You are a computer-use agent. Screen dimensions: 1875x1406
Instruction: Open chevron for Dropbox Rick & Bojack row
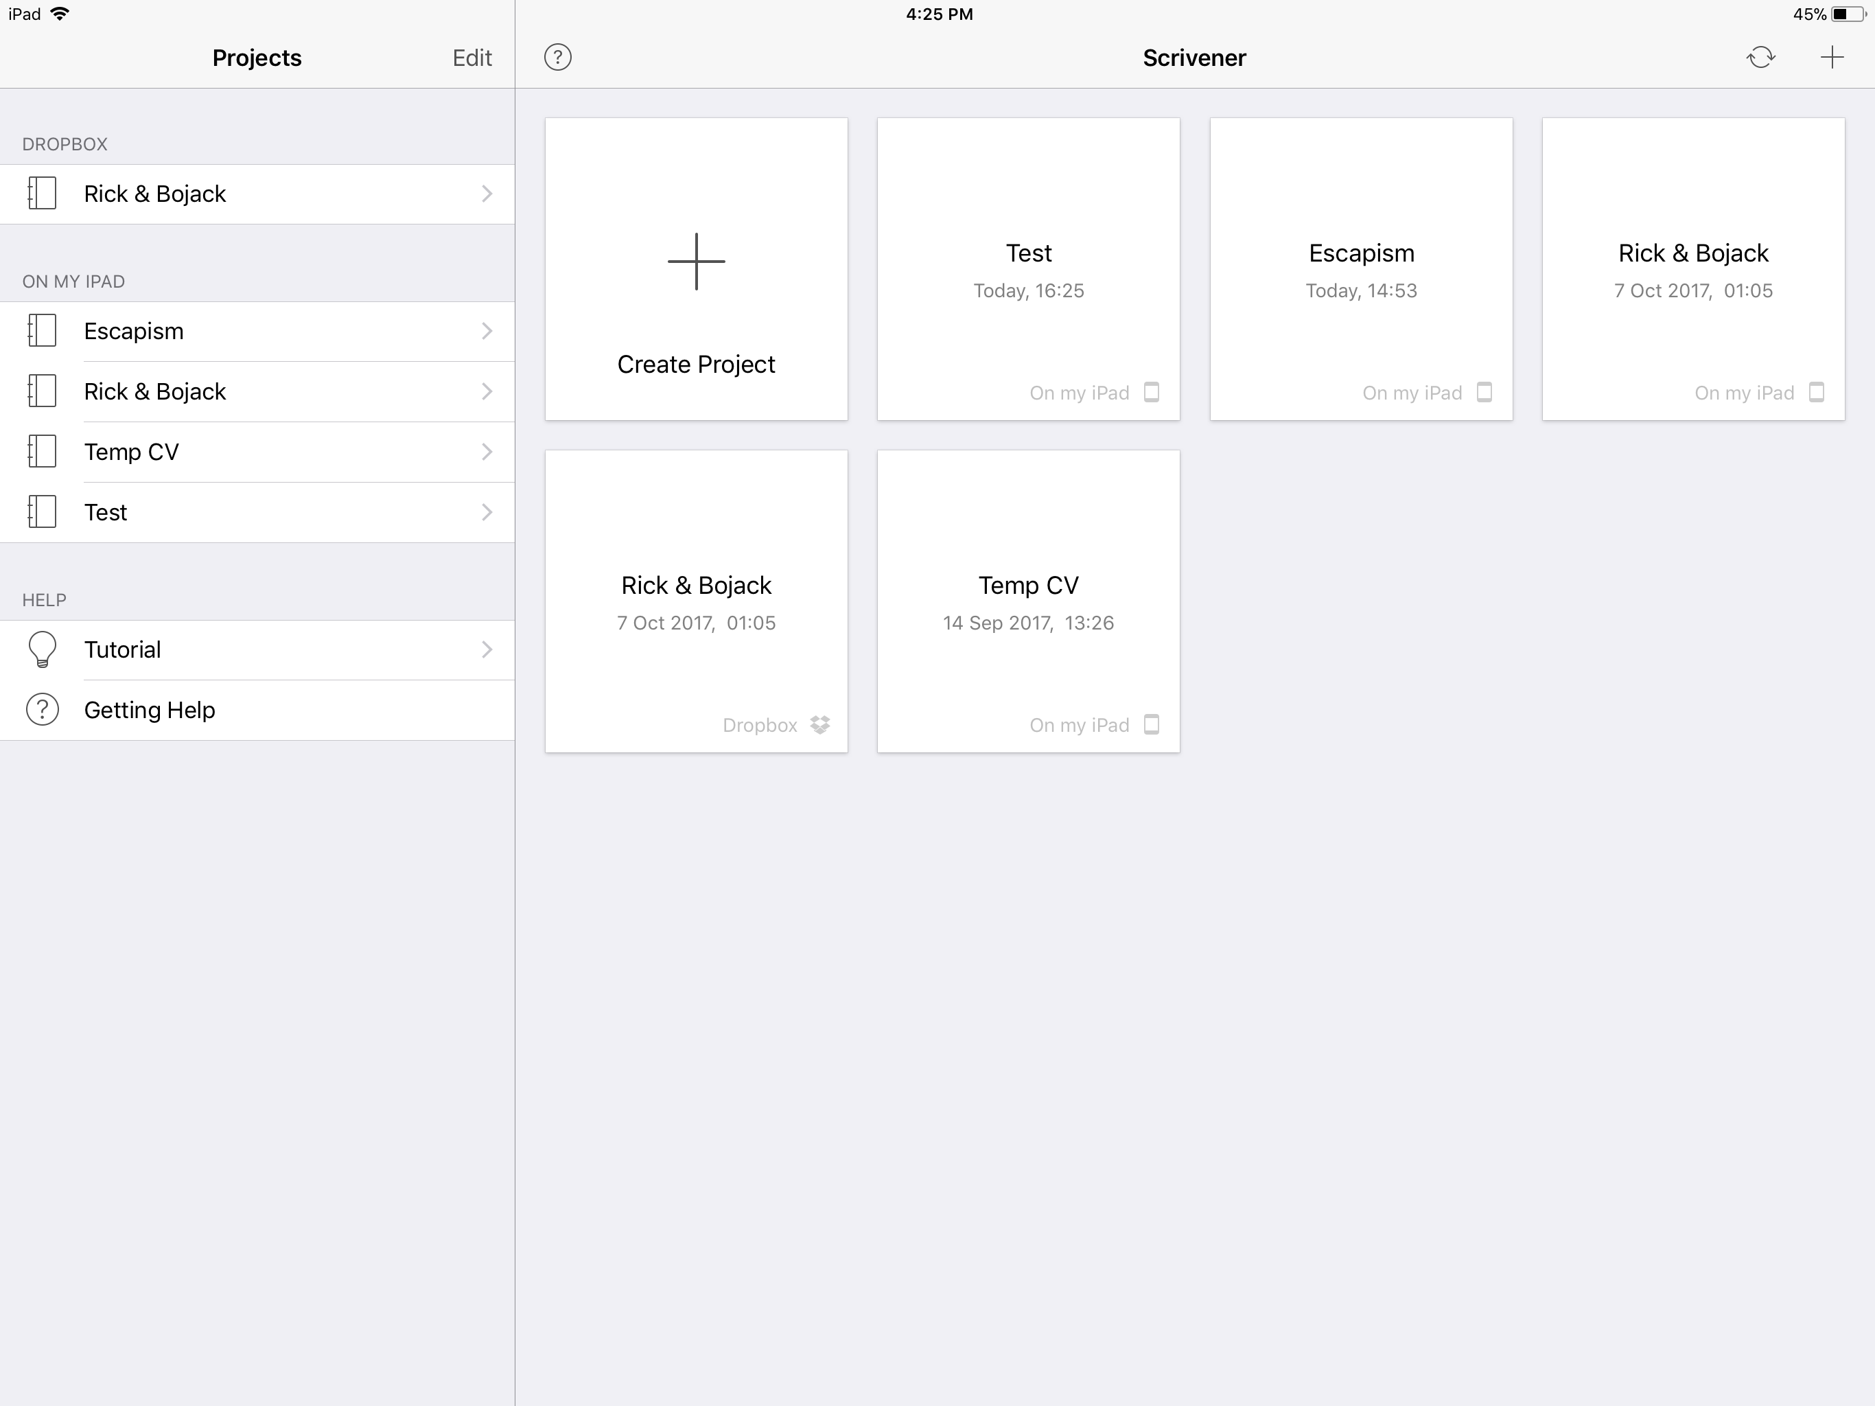click(x=487, y=194)
